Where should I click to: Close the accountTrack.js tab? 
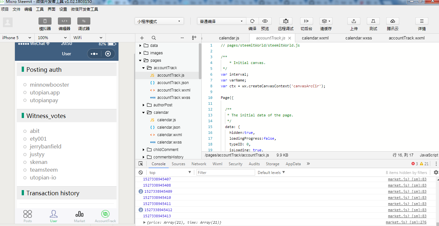click(290, 38)
